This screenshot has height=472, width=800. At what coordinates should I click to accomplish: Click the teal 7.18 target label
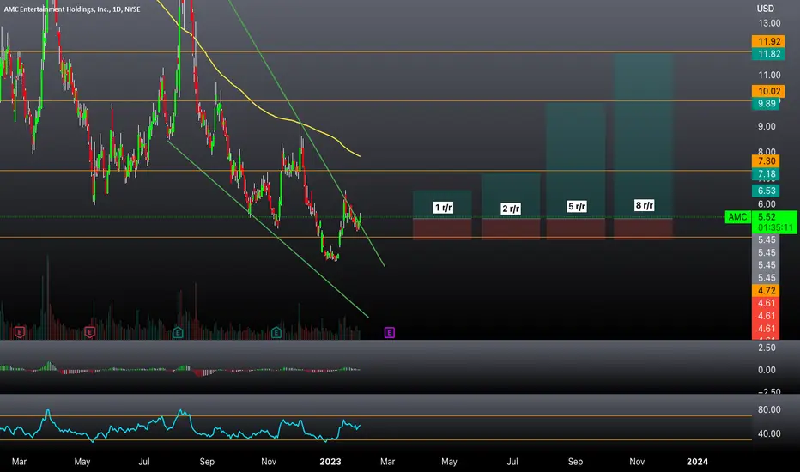point(767,174)
